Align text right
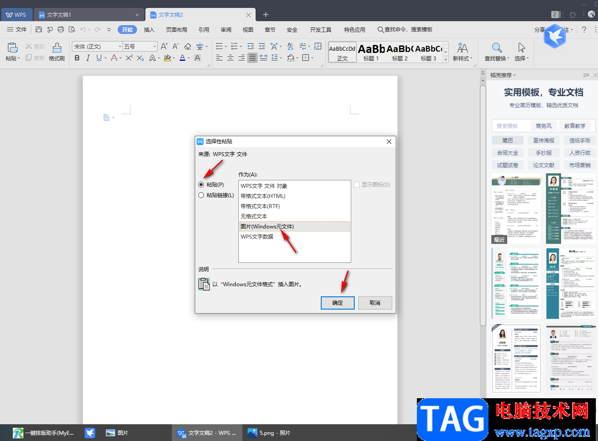Image resolution: width=598 pixels, height=441 pixels. coord(241,58)
